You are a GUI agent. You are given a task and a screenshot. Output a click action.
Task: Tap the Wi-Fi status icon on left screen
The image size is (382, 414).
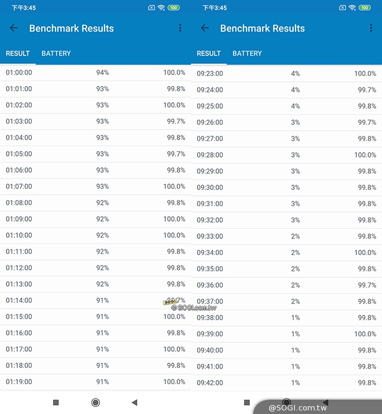tap(162, 8)
